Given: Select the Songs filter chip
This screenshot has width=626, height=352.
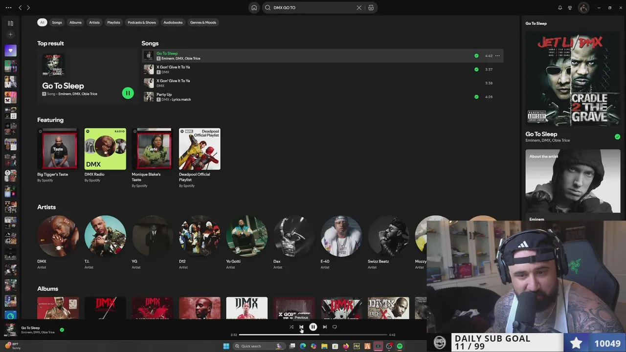Looking at the screenshot, I should pos(57,22).
